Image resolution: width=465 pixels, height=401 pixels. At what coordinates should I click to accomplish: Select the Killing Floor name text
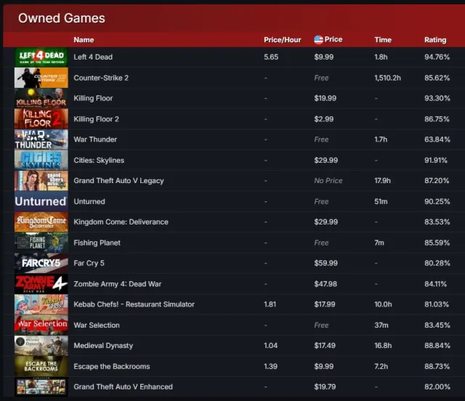pos(93,98)
